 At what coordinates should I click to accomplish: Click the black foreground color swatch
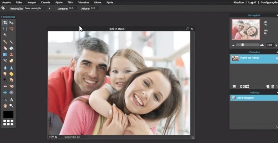pyautogui.click(x=8, y=114)
